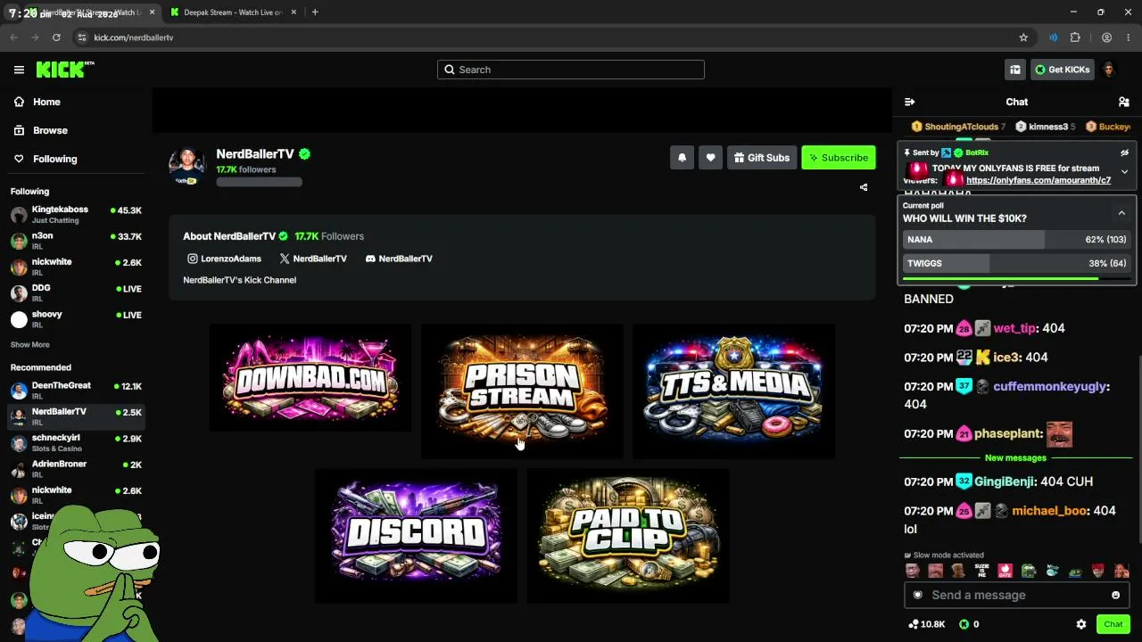This screenshot has width=1142, height=642.
Task: Focus the Kick search box
Action: click(571, 70)
